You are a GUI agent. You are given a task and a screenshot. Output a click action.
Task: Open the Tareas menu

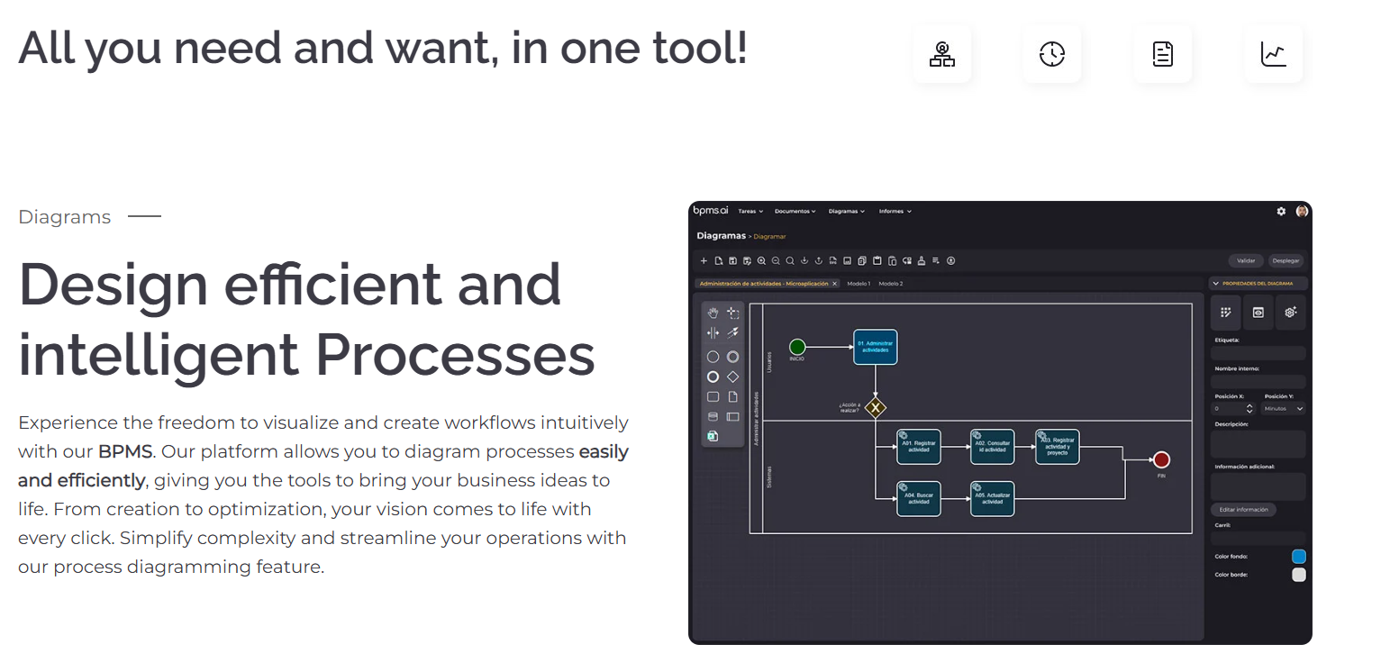[750, 212]
